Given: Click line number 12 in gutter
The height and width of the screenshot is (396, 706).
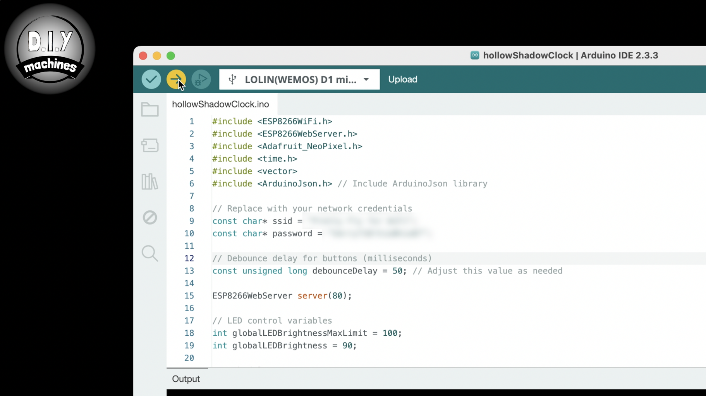Looking at the screenshot, I should pyautogui.click(x=189, y=258).
